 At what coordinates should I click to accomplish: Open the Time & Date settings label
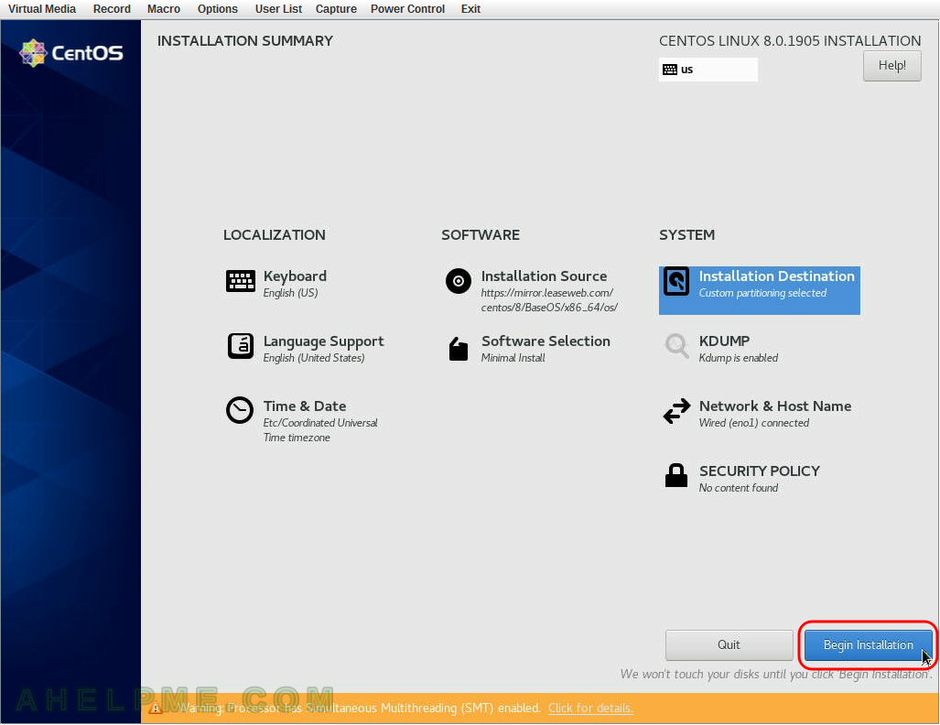pyautogui.click(x=305, y=406)
